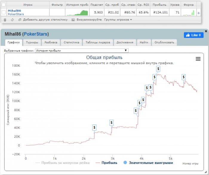This screenshot has height=175, width=209.
Task: Remove Mihal86 row via x link
Action: 199,13
